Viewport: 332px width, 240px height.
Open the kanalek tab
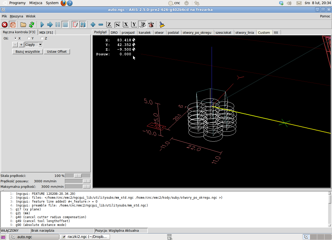click(x=145, y=32)
